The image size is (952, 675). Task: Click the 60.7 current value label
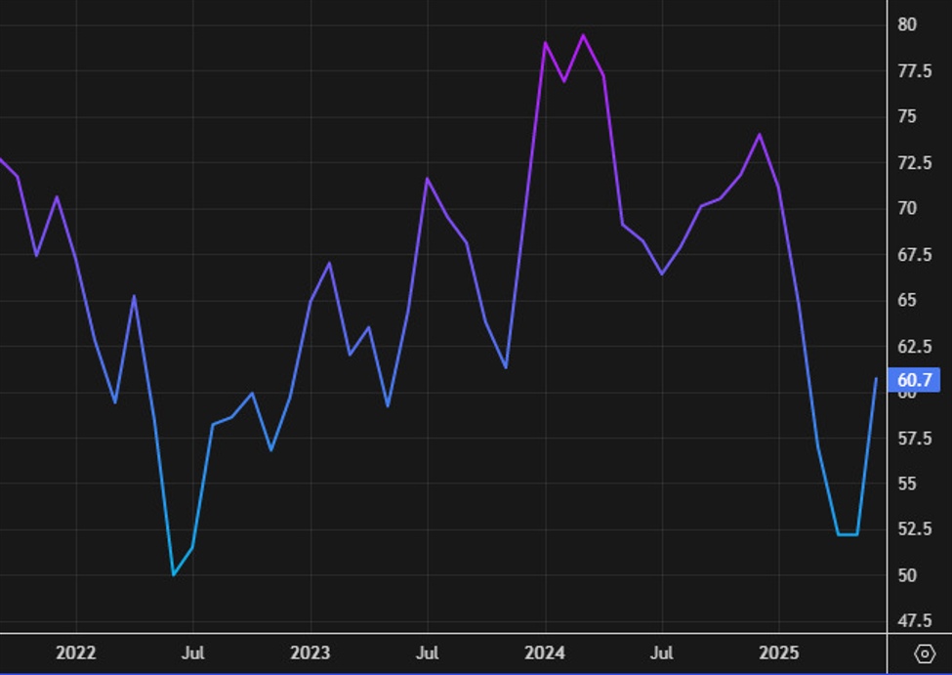[x=914, y=380]
